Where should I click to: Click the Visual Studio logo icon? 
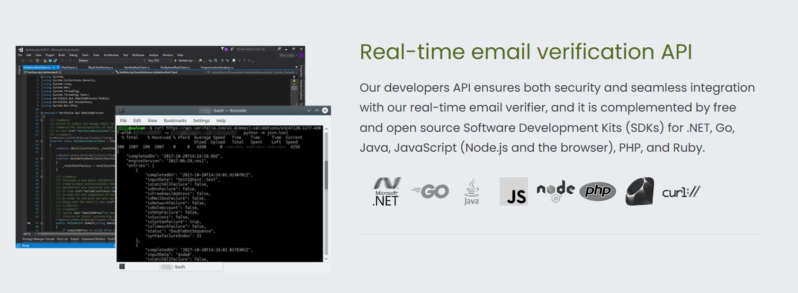pos(20,49)
